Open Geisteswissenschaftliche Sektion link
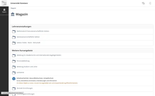The width and height of the screenshot is (155, 96). pos(28,37)
